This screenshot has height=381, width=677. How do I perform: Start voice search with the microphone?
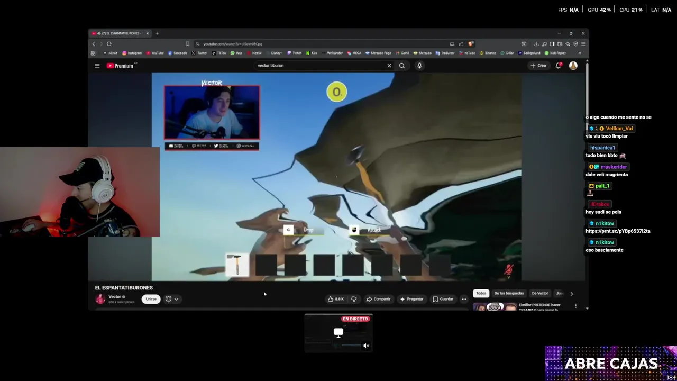(419, 66)
